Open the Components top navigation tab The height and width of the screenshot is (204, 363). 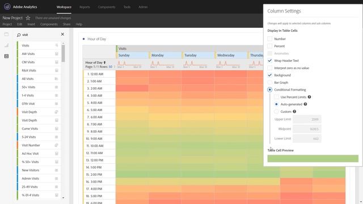pyautogui.click(x=107, y=7)
